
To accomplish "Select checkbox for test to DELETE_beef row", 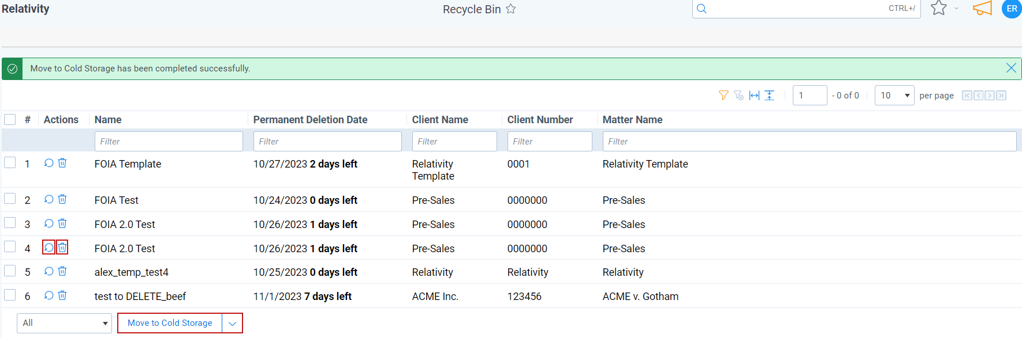I will tap(10, 295).
